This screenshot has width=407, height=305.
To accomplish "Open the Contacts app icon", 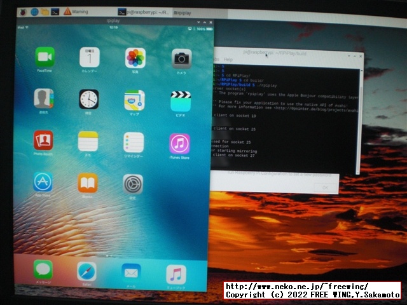I will pyautogui.click(x=44, y=98).
